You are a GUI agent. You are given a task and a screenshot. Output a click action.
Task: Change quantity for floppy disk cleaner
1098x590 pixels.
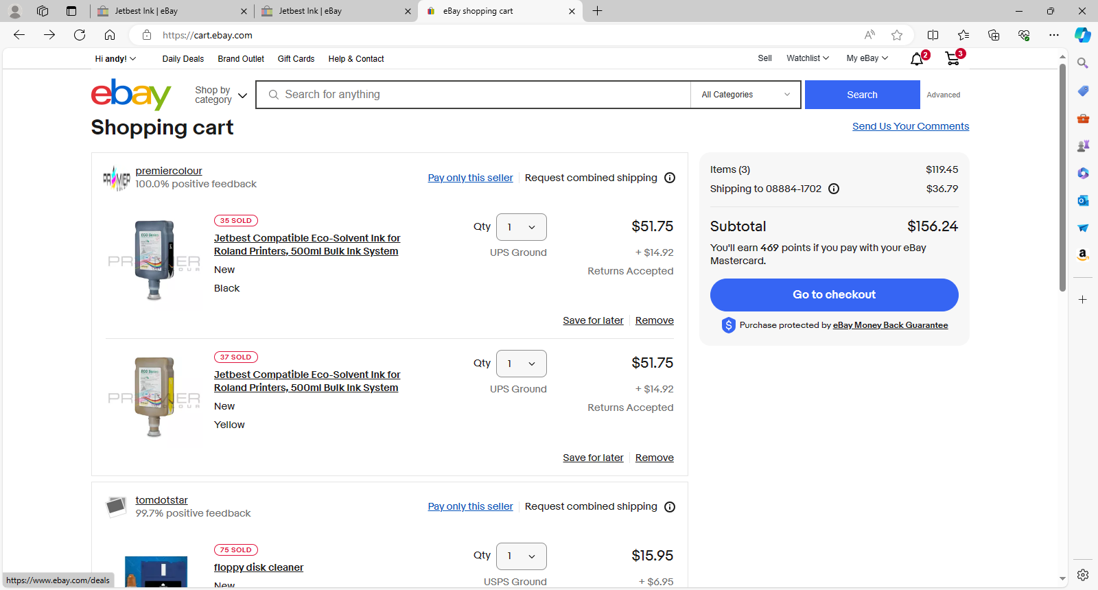(522, 556)
